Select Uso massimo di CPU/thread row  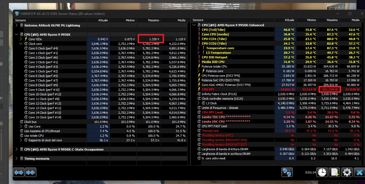100,131
